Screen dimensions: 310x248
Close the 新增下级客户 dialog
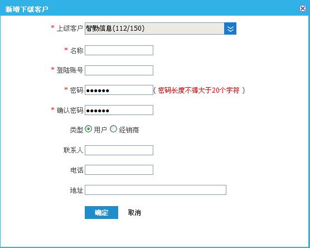tap(303, 8)
